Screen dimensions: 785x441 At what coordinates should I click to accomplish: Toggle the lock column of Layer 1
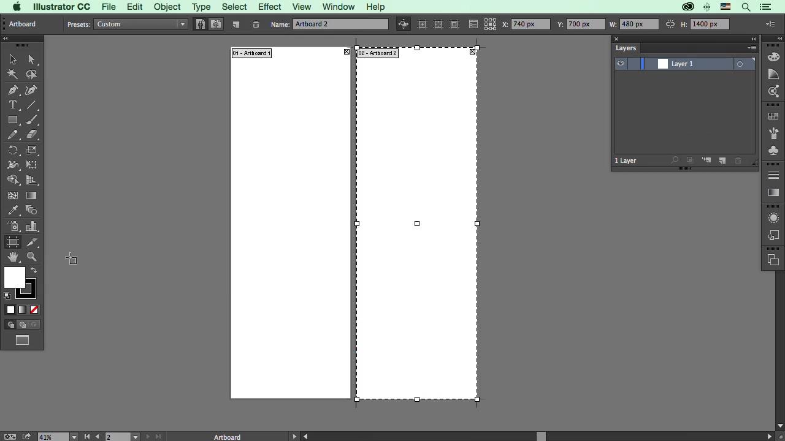point(634,64)
